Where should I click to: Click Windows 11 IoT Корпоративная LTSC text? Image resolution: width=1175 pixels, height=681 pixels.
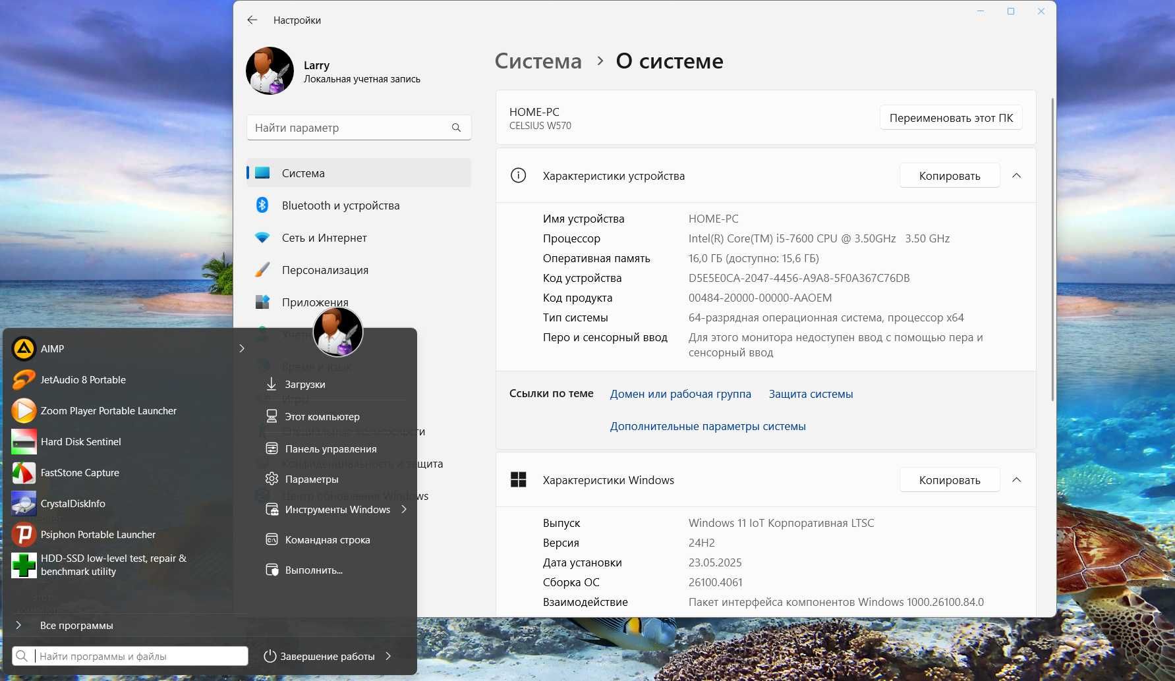point(781,523)
